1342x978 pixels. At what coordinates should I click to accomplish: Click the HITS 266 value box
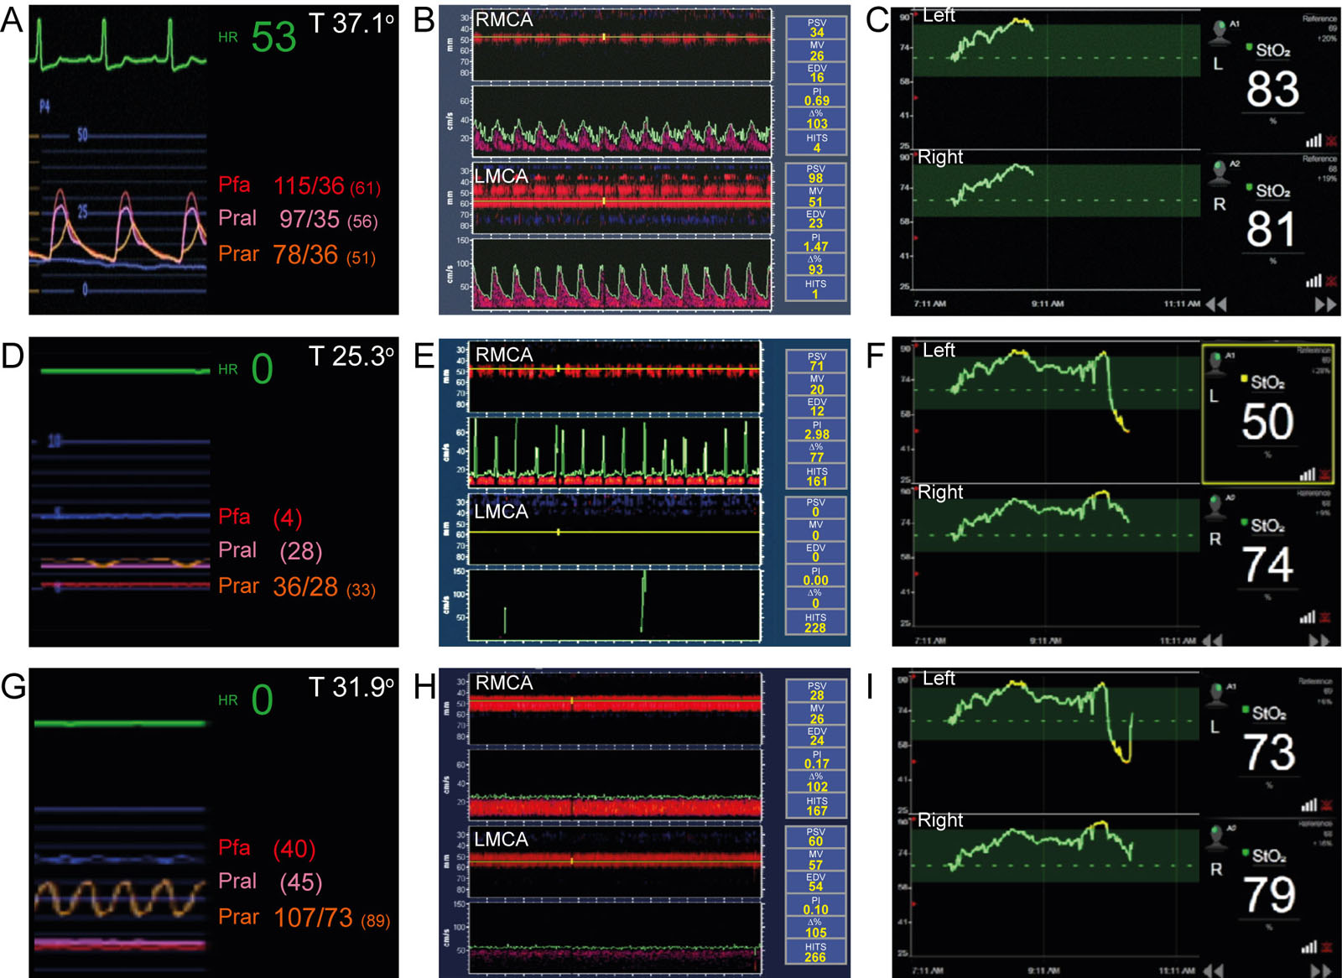(815, 953)
